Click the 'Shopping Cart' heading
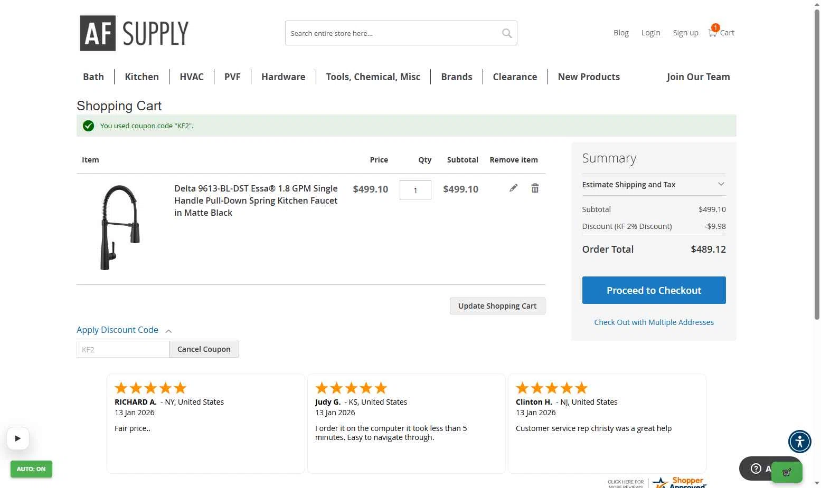The height and width of the screenshot is (488, 821). (x=119, y=106)
